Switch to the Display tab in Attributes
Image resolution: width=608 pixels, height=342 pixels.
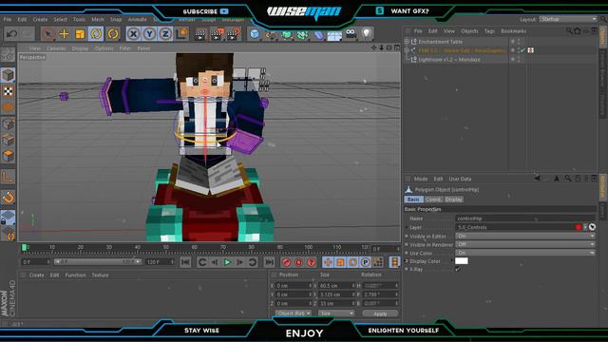tap(453, 199)
